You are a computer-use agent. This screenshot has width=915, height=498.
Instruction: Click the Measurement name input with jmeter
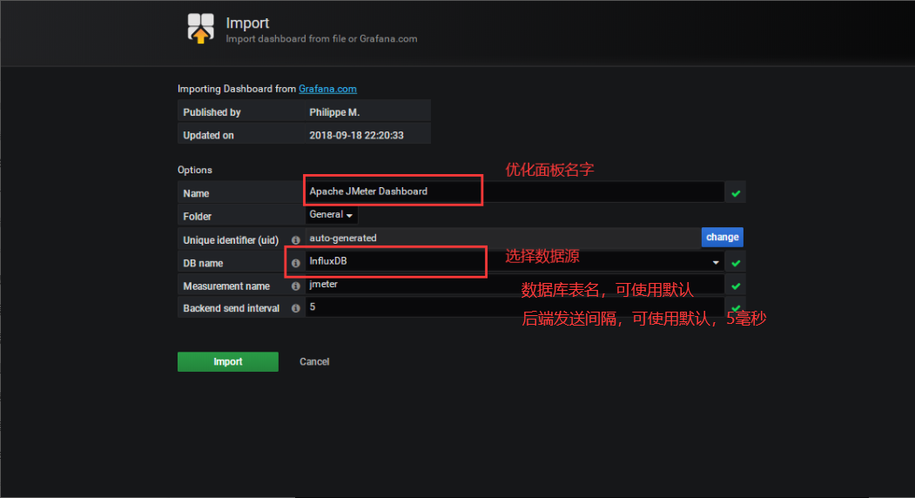click(x=515, y=285)
